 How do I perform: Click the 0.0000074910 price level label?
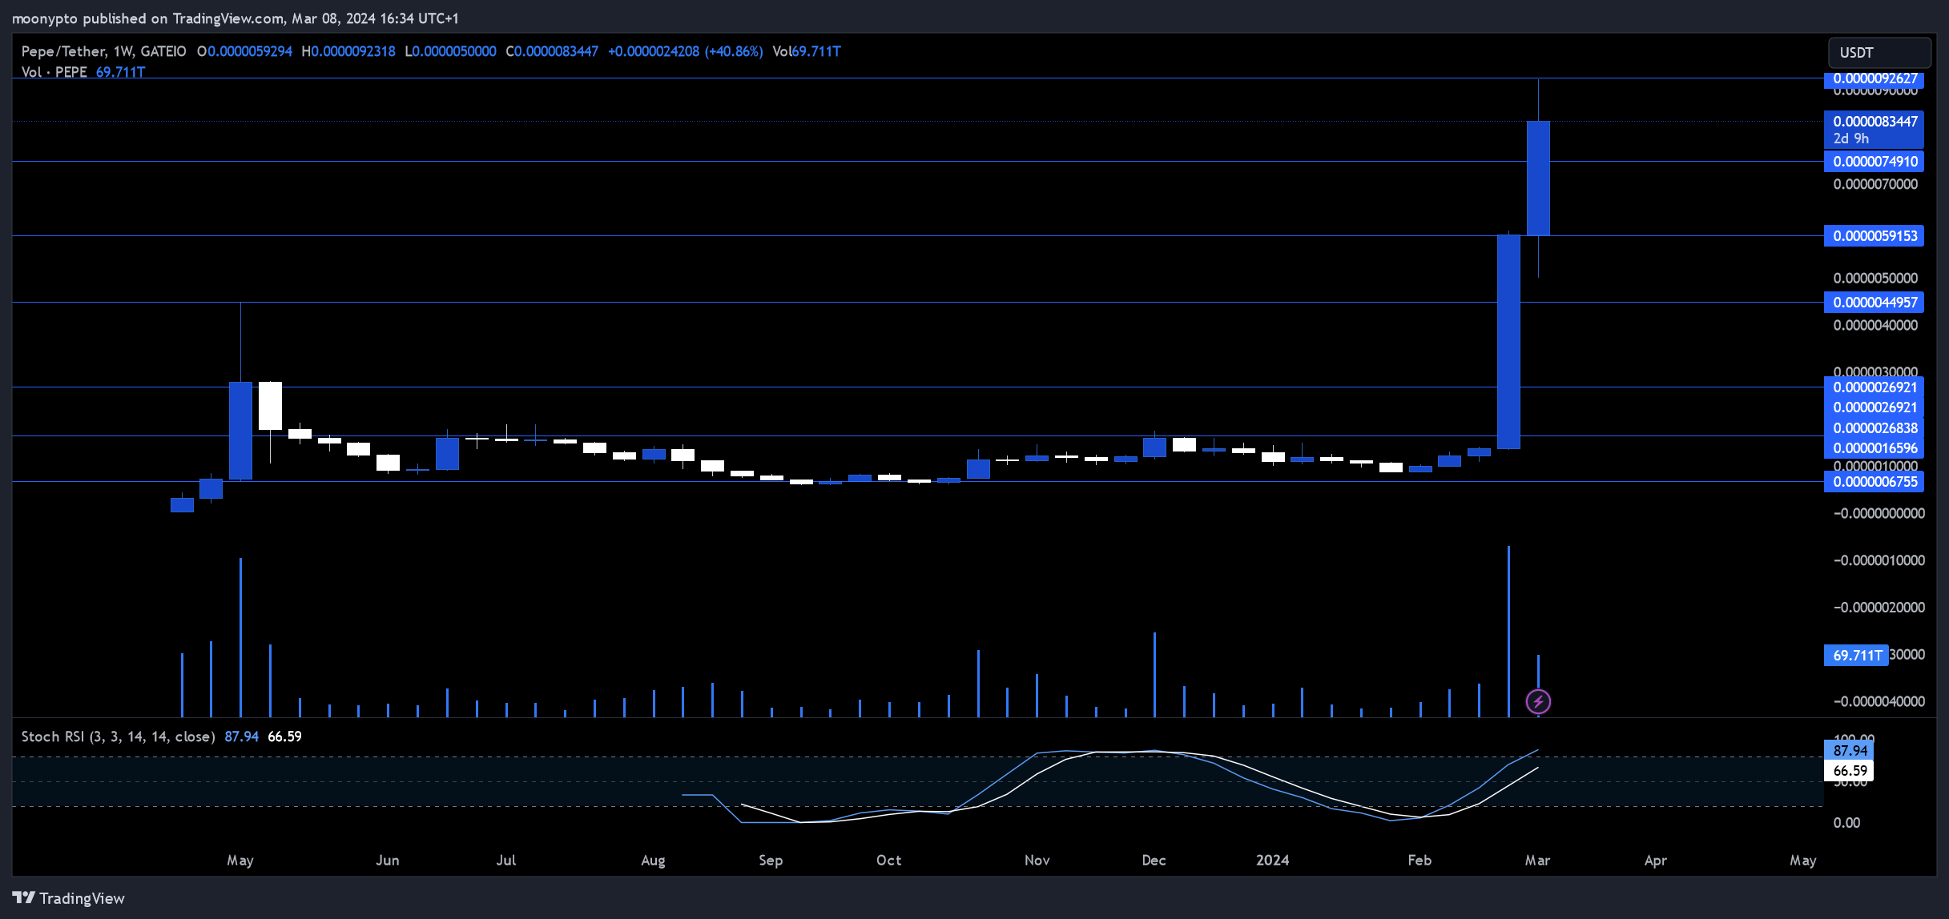pyautogui.click(x=1875, y=162)
